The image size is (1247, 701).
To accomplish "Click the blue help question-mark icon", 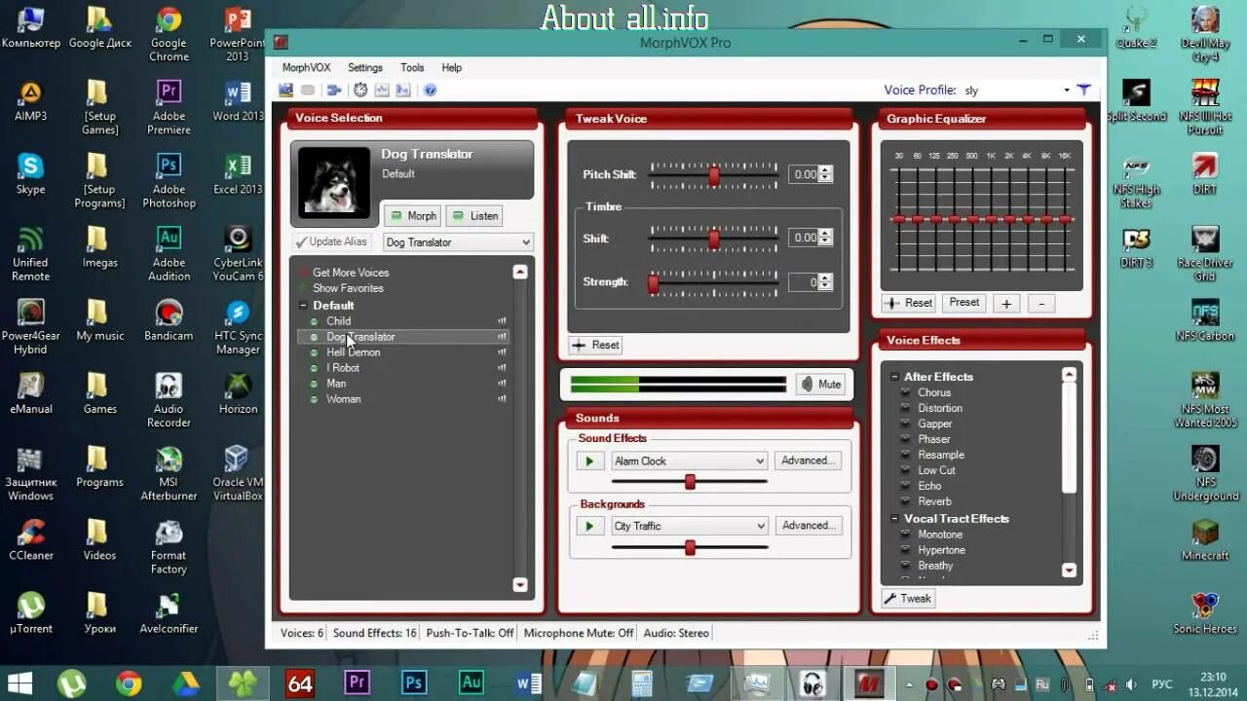I will coord(430,90).
